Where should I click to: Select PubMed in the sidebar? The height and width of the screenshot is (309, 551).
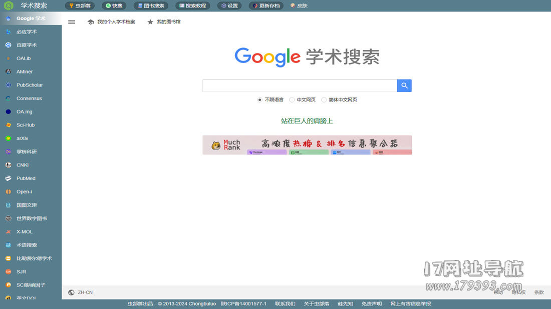26,178
